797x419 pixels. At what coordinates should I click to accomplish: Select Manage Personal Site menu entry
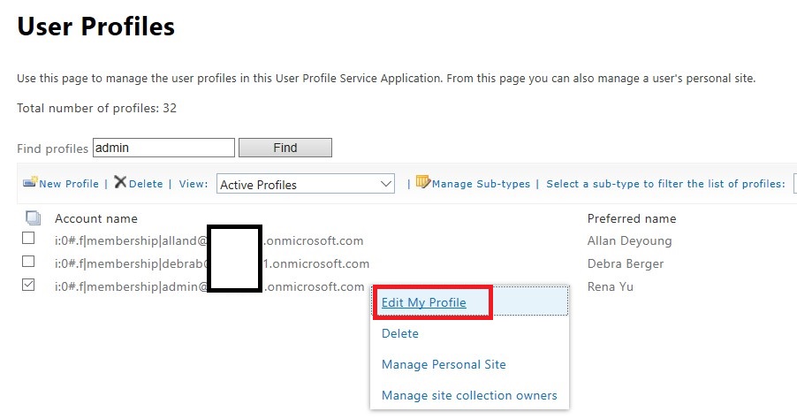[x=444, y=364]
